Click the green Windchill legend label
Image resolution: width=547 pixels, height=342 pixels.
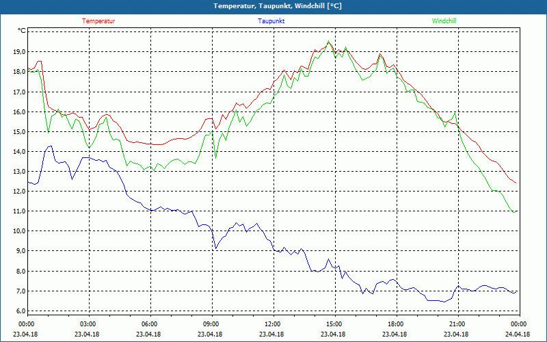[444, 21]
